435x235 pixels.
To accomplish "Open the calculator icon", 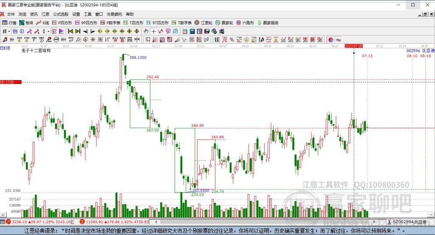I will (x=192, y=31).
